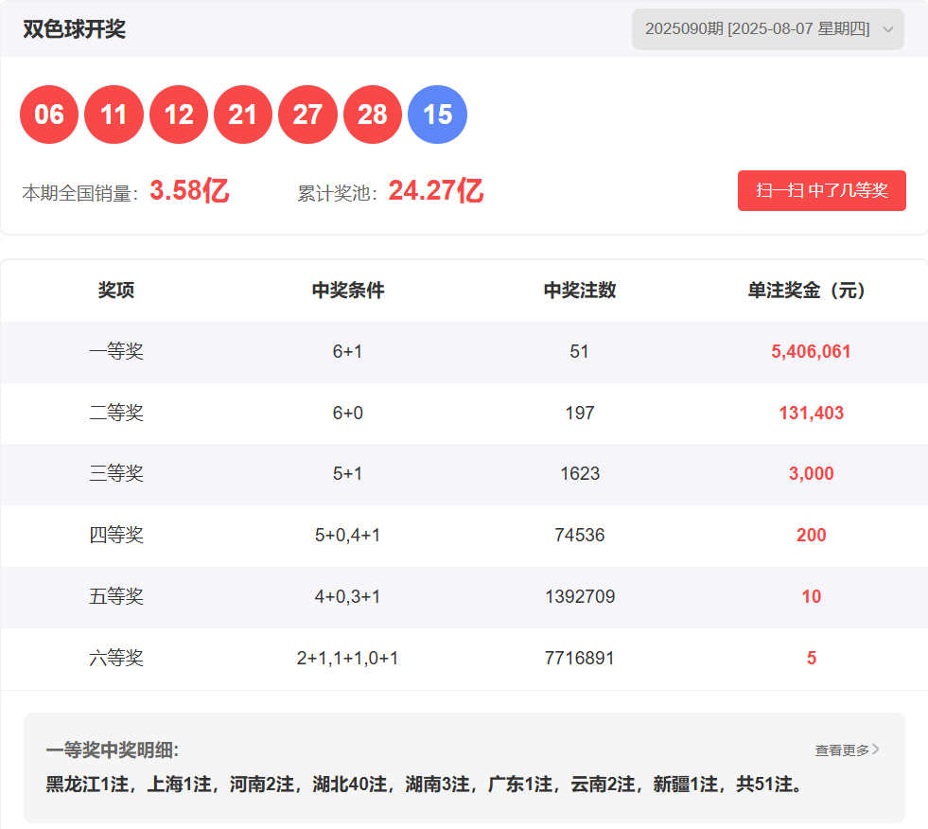This screenshot has height=829, width=928.
Task: Click the 累计奖池 label
Action: pyautogui.click(x=338, y=193)
